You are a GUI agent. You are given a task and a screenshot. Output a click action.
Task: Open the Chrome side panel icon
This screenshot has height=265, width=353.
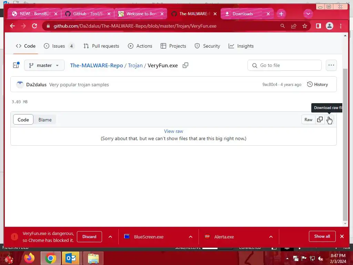(318, 26)
